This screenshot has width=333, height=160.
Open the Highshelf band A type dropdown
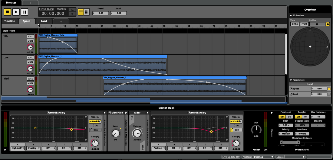[x=18, y=148]
